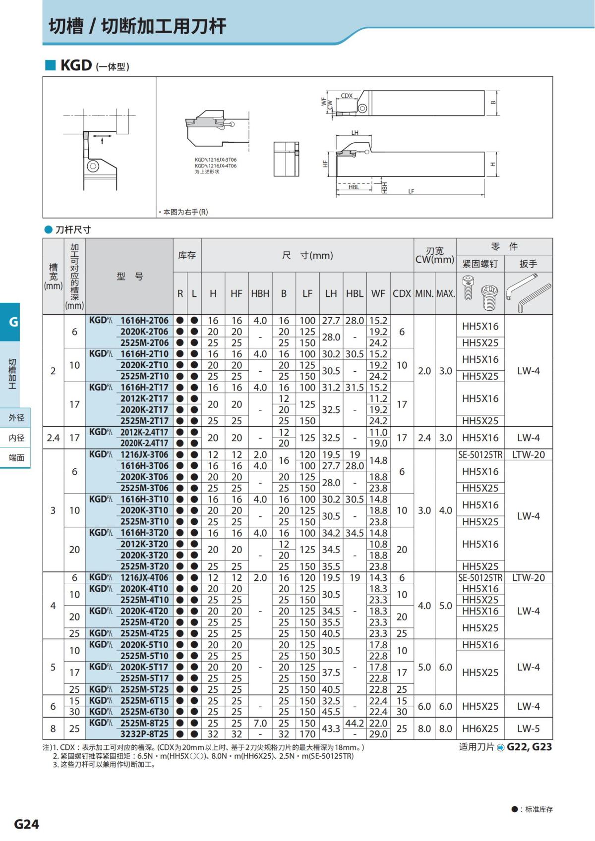Click the ●:标准库存 legend
595x841 pixels.
click(x=532, y=809)
